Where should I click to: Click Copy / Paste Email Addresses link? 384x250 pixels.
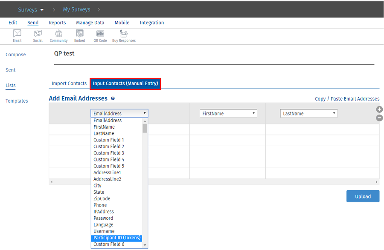(347, 99)
